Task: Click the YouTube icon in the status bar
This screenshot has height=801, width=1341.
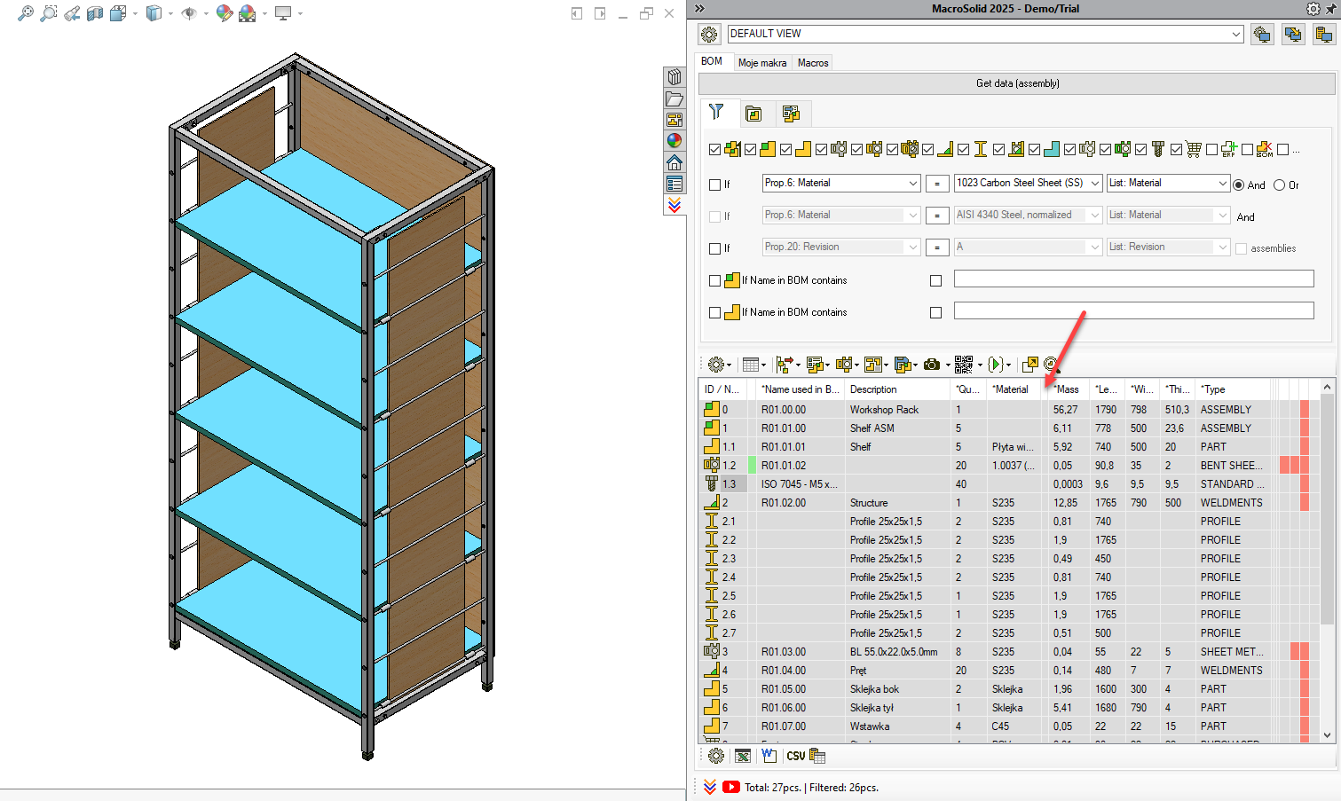Action: coord(730,787)
